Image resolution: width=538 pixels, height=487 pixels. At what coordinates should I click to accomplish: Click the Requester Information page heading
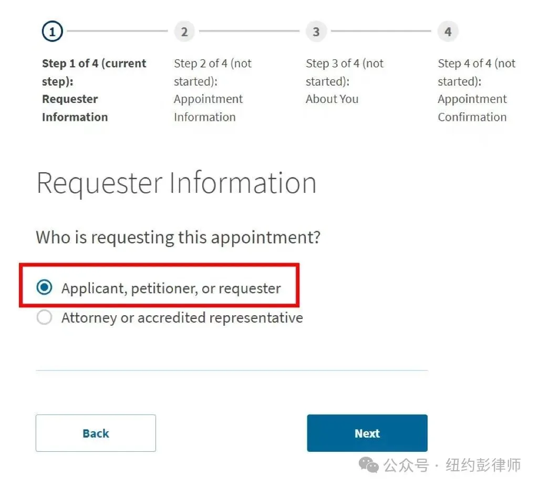tap(177, 184)
